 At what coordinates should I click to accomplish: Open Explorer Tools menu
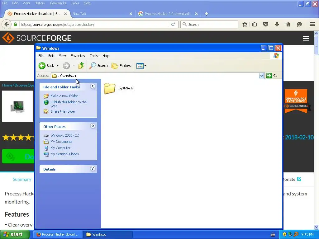(94, 56)
